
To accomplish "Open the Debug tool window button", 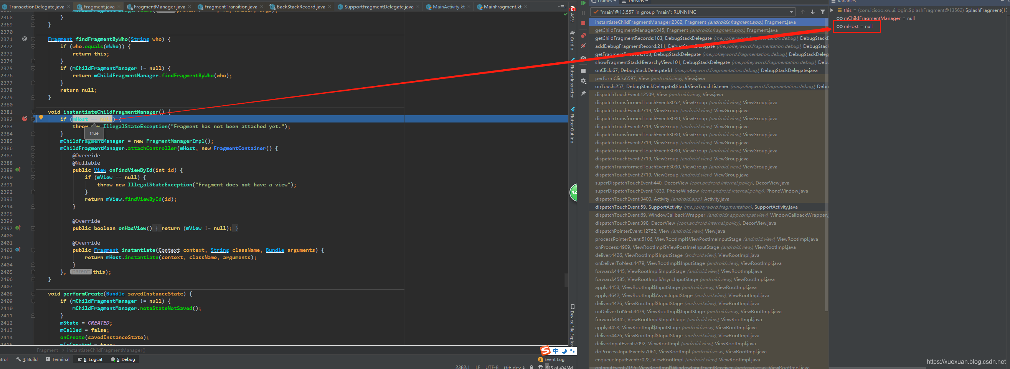I will (x=123, y=359).
